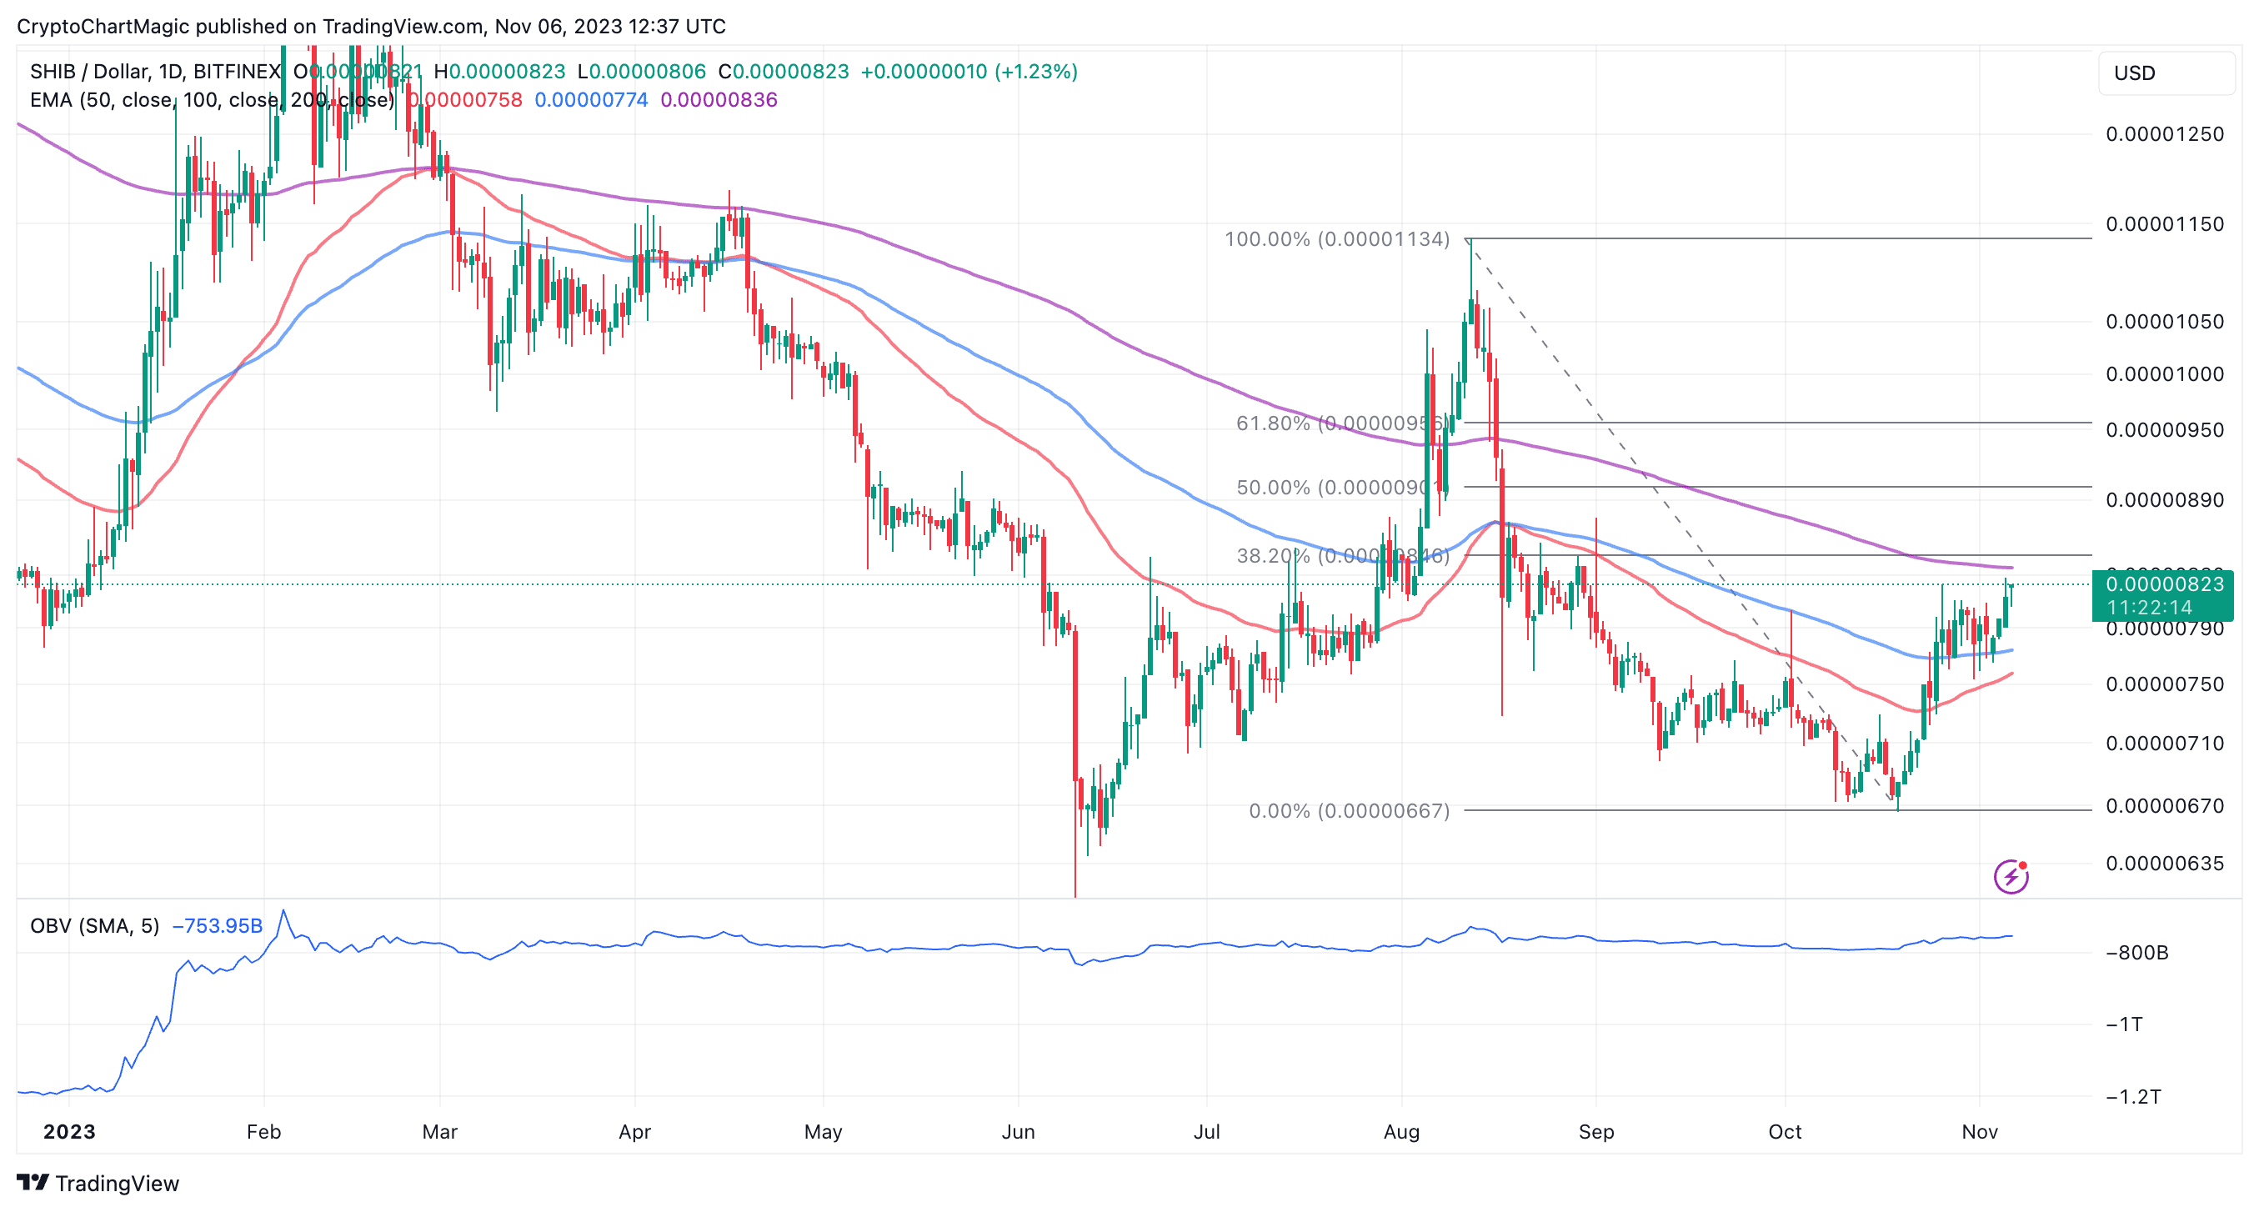2259x1212 pixels.
Task: Click the 0.00001000 price axis label
Action: coord(2164,373)
